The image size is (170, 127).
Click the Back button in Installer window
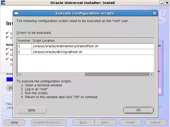pos(83,123)
